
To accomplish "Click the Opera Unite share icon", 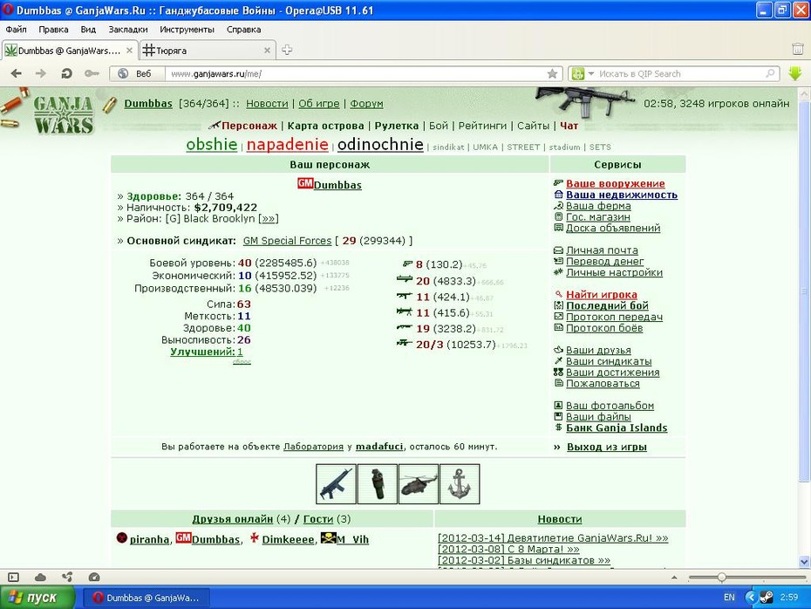I will coord(67,577).
